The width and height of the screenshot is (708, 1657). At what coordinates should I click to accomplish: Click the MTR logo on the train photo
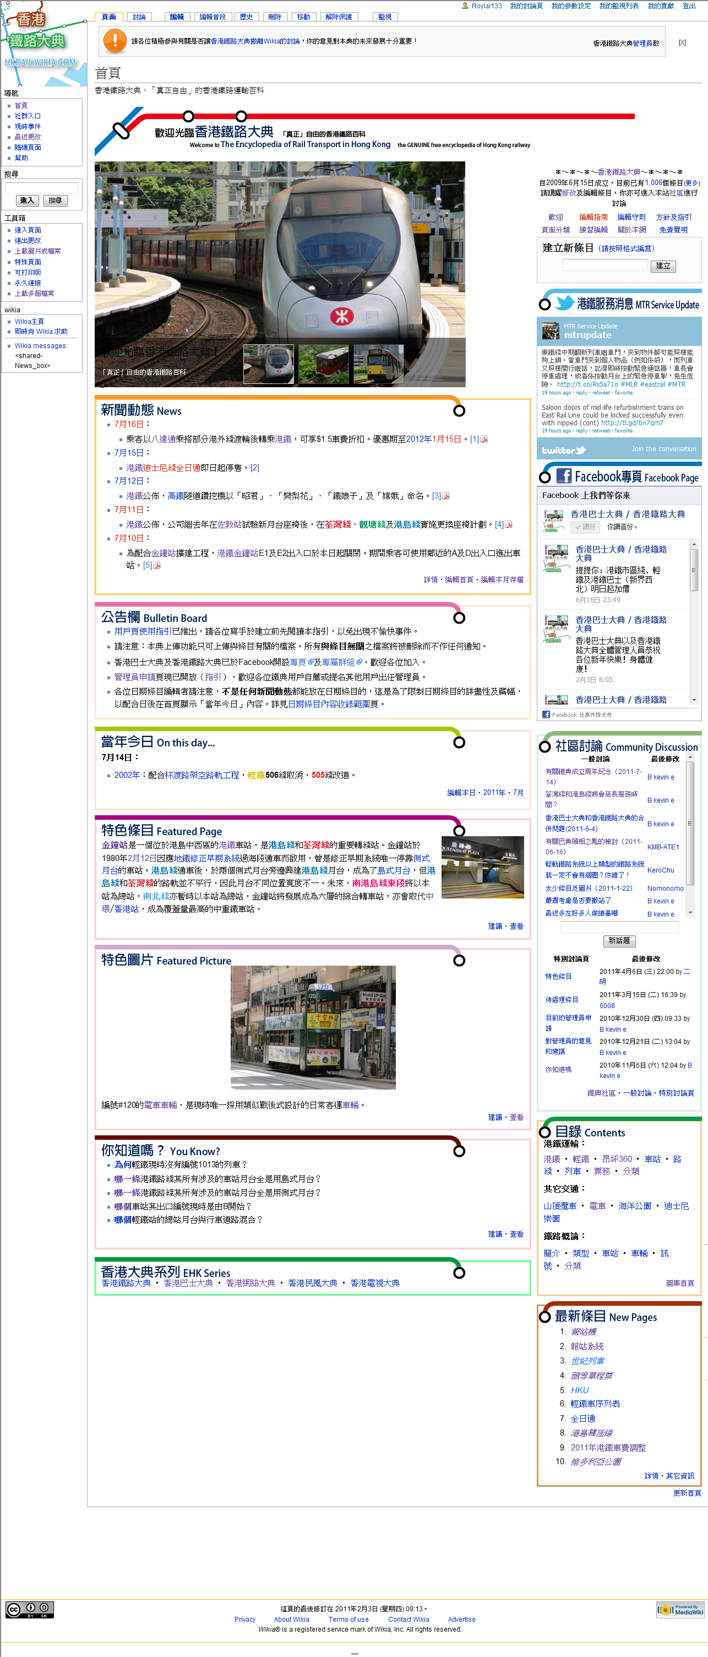point(342,316)
